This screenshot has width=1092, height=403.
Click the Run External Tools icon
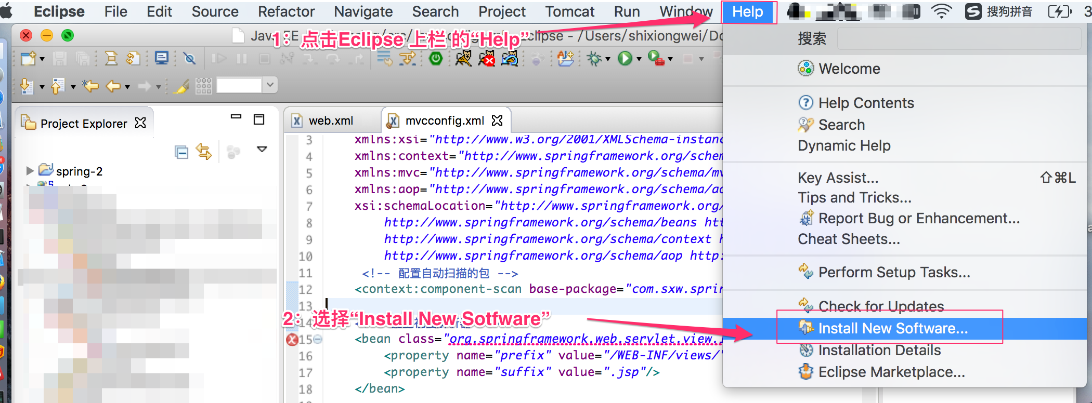pyautogui.click(x=656, y=58)
